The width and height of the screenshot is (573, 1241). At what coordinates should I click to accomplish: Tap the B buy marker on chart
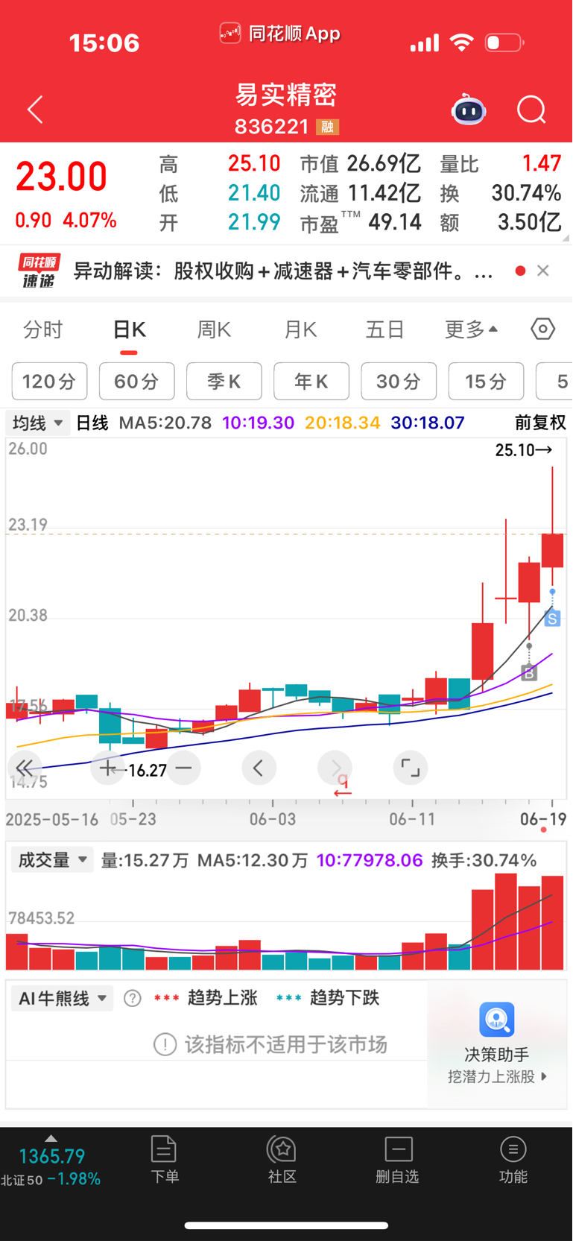529,673
